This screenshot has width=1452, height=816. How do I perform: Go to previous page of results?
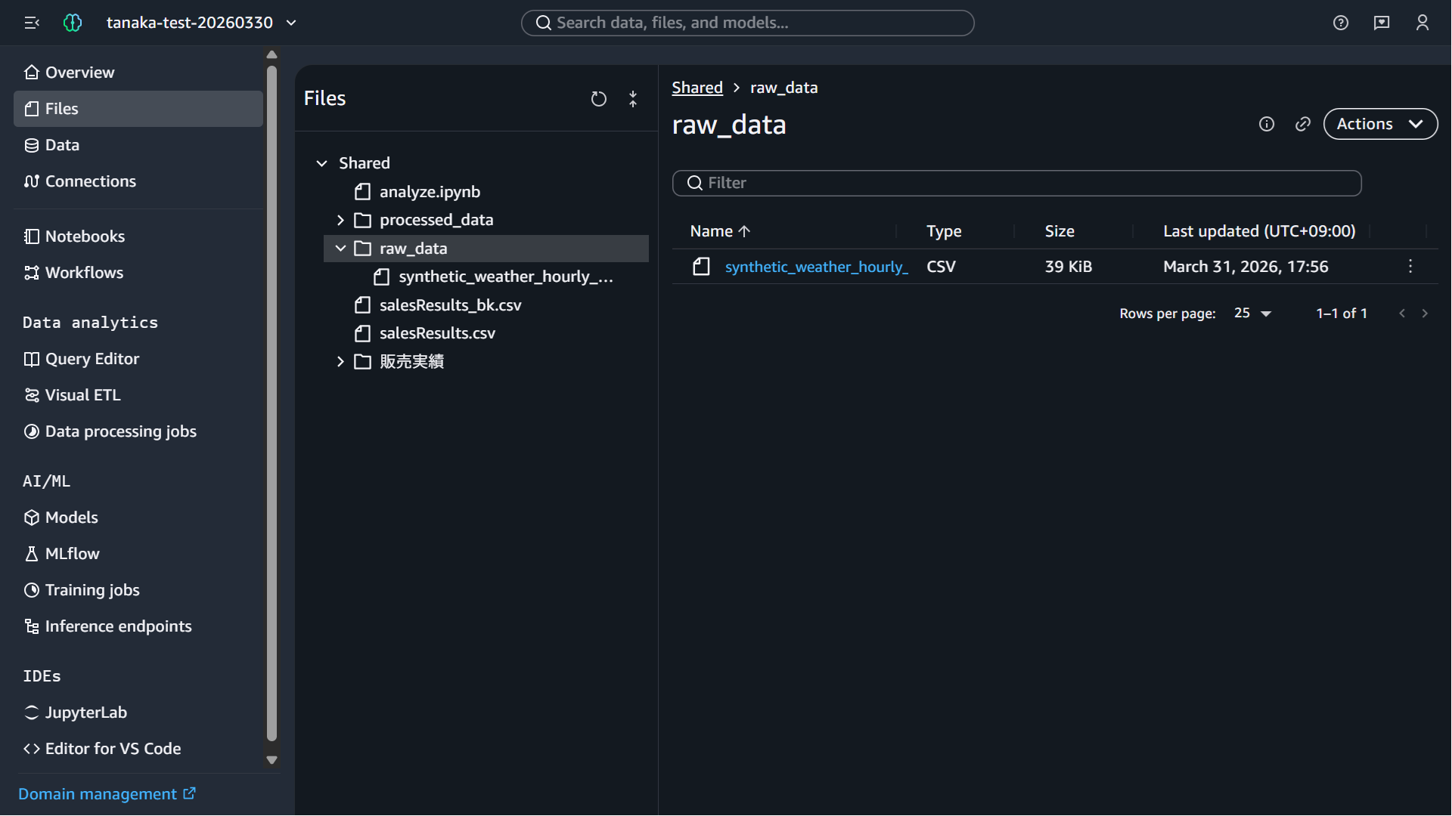coord(1402,314)
